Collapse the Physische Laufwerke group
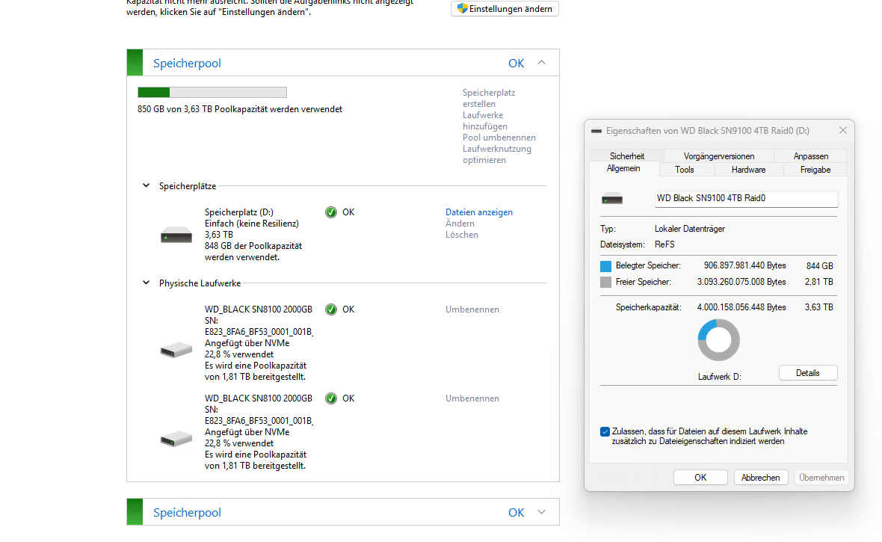Viewport: 882px width, 542px height. (147, 283)
